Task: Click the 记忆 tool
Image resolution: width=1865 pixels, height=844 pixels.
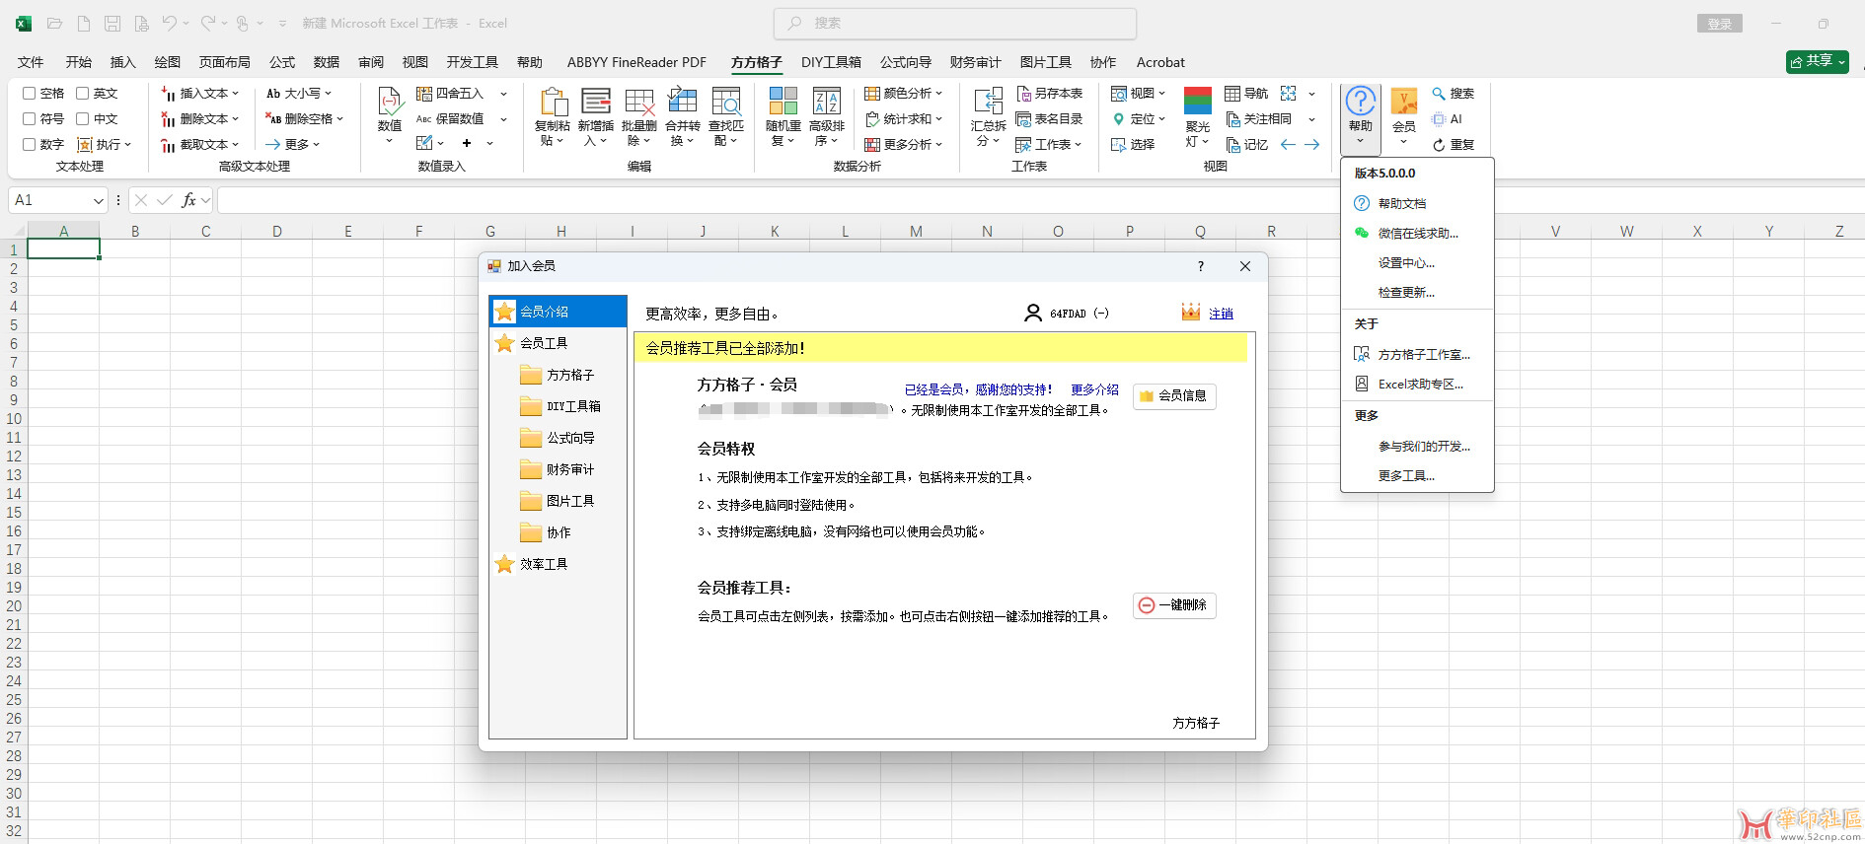Action: tap(1246, 145)
